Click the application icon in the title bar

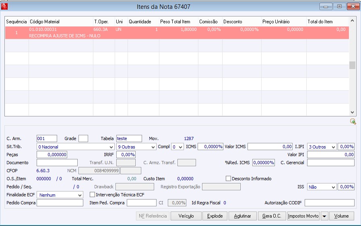pyautogui.click(x=4, y=6)
